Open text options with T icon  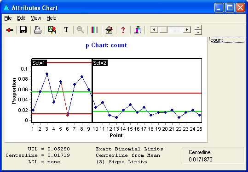pyautogui.click(x=66, y=30)
